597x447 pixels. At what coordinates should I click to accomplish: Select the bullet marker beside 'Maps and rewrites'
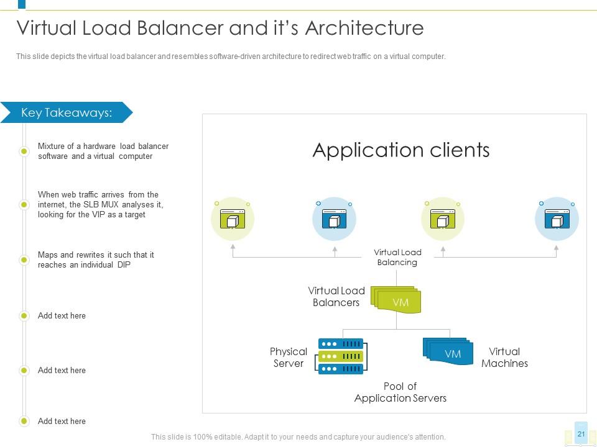click(24, 260)
